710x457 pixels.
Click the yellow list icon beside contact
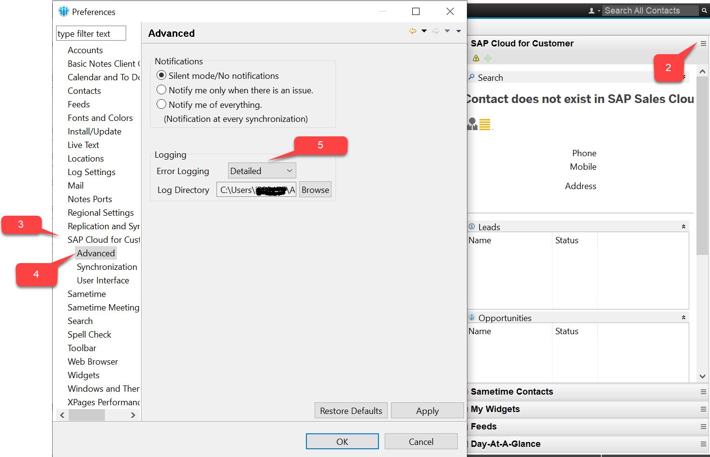coord(485,124)
